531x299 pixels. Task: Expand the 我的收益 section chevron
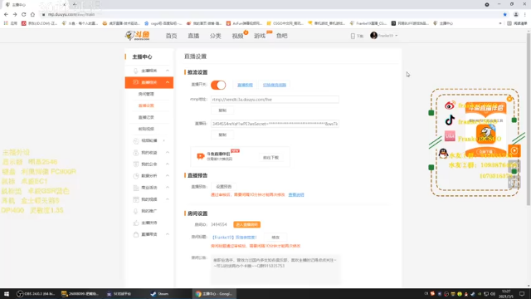coord(168,153)
